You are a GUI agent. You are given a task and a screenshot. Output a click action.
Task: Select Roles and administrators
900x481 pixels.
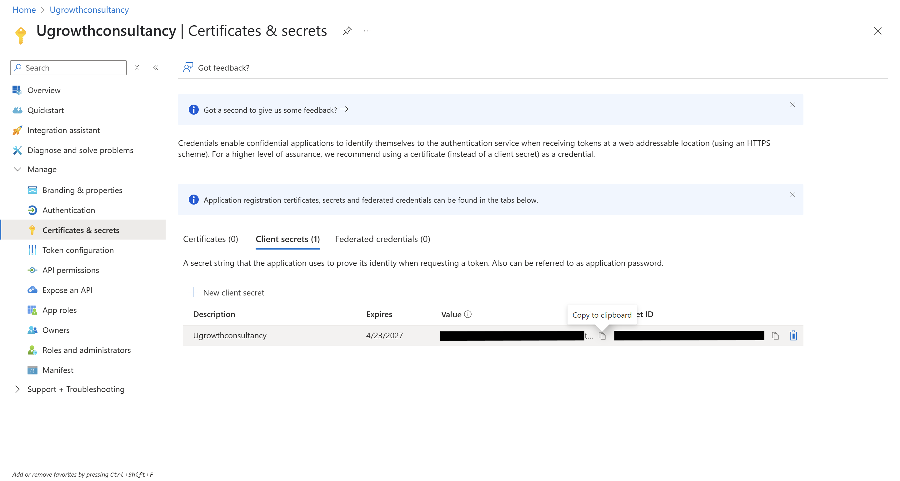click(87, 350)
